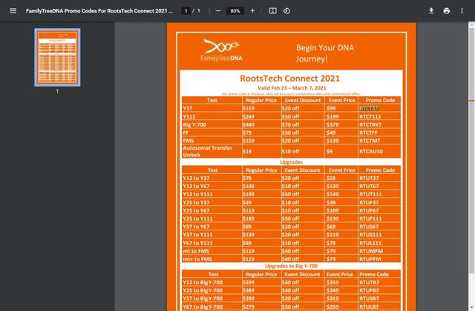Click the 'Begin Your DNA Journey!' text
The width and height of the screenshot is (475, 311).
tap(325, 53)
